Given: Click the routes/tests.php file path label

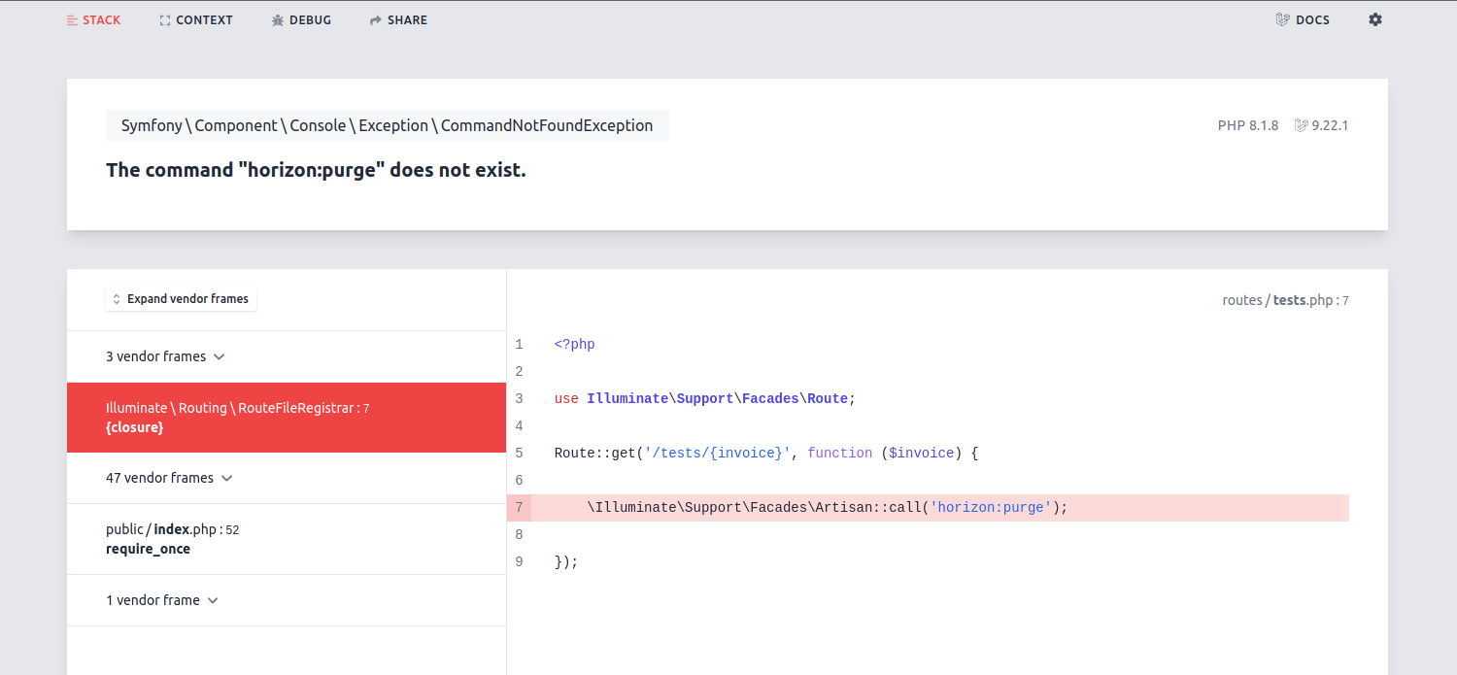Looking at the screenshot, I should (x=1285, y=300).
